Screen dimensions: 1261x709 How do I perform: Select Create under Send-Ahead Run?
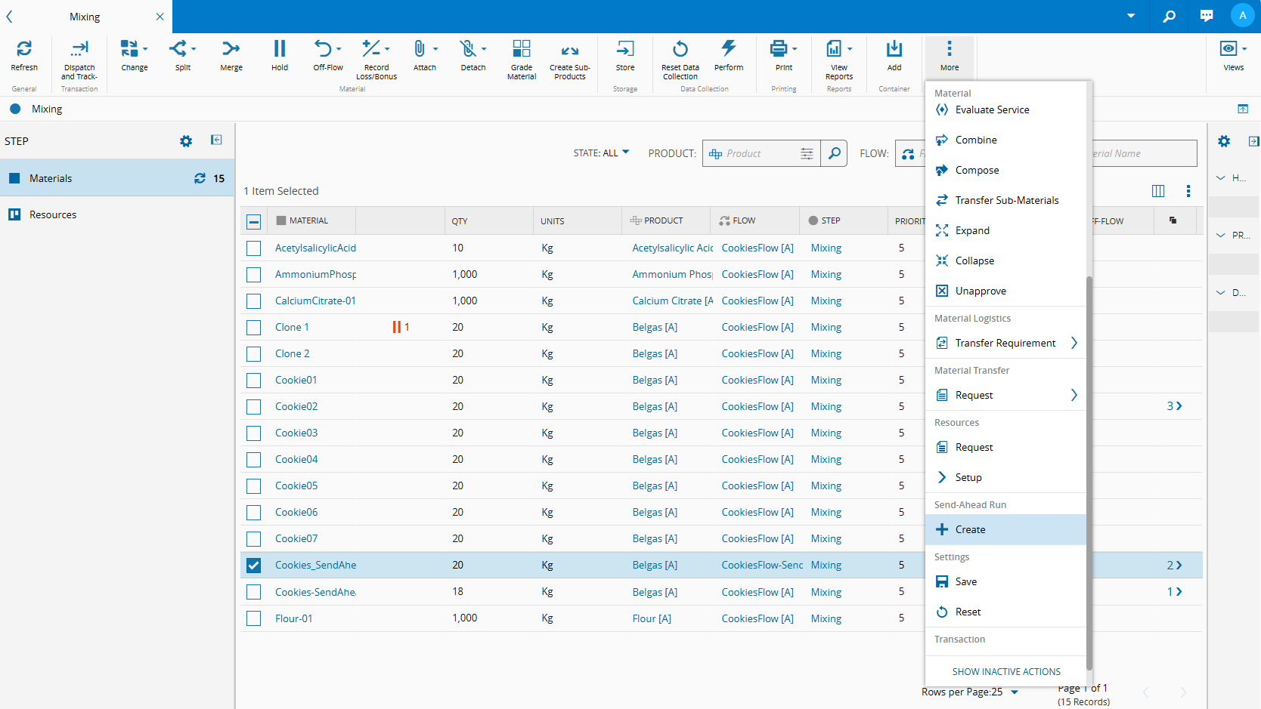970,529
